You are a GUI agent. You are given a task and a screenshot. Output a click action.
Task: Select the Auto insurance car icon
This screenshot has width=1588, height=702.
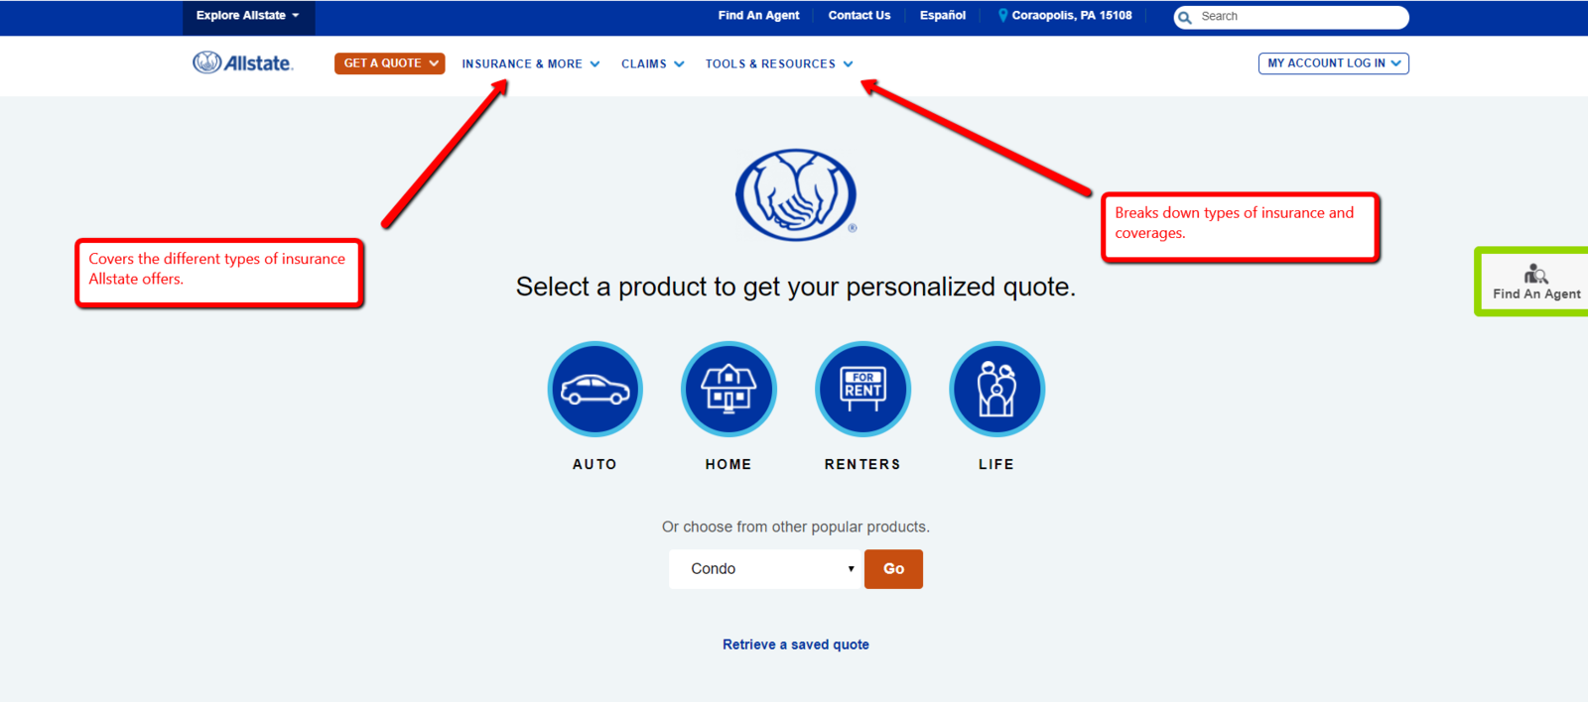pyautogui.click(x=595, y=389)
